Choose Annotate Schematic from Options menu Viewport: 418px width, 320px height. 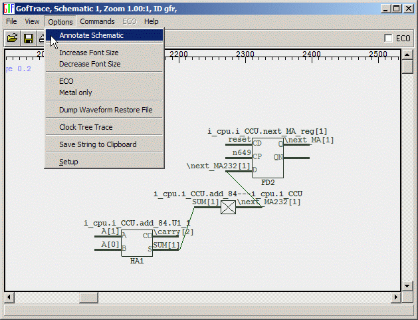point(91,35)
